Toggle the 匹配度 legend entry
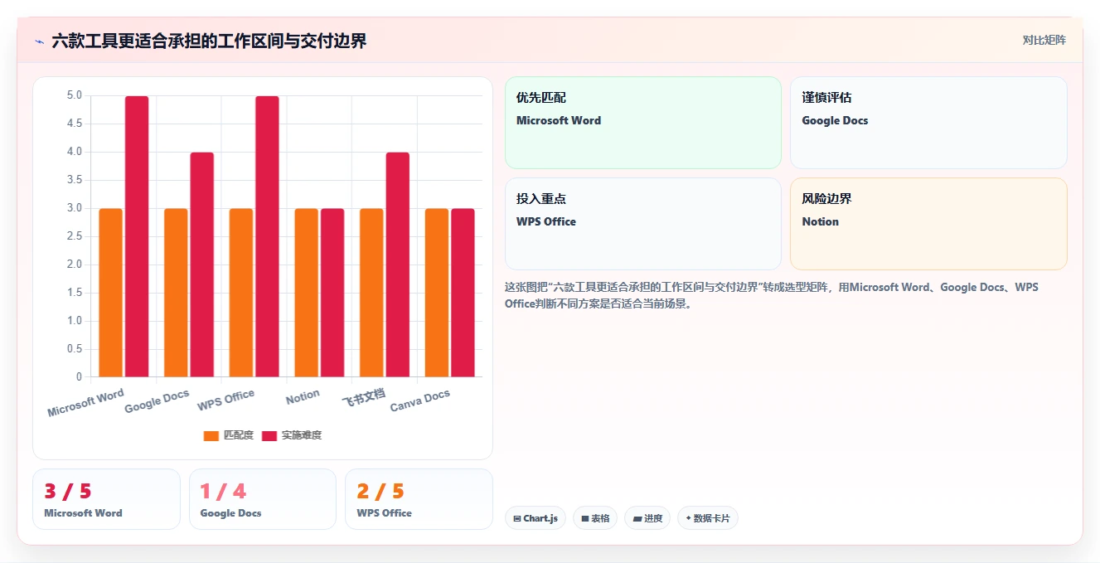Image resolution: width=1100 pixels, height=563 pixels. [228, 435]
